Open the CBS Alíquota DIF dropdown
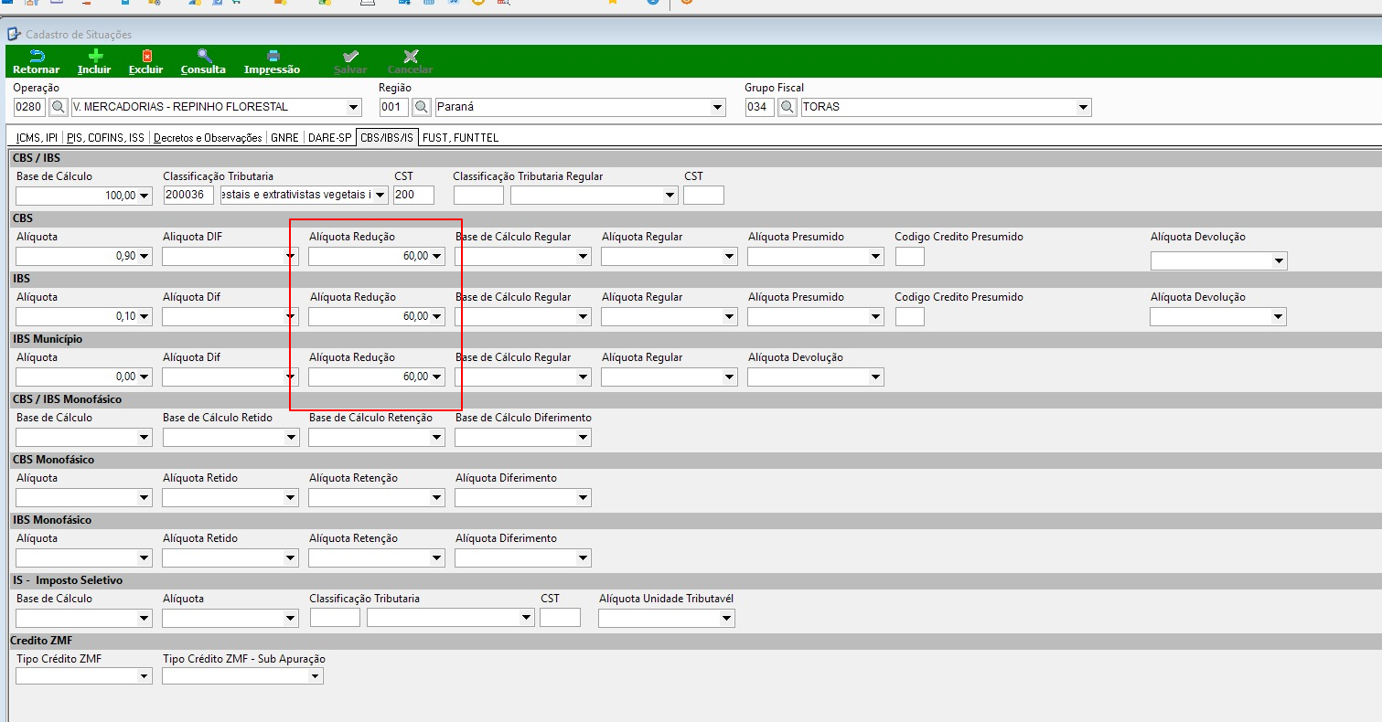 pyautogui.click(x=291, y=256)
